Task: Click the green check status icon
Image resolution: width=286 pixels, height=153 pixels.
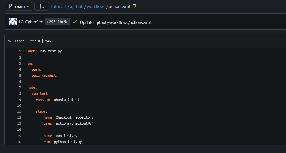Action: click(x=75, y=22)
